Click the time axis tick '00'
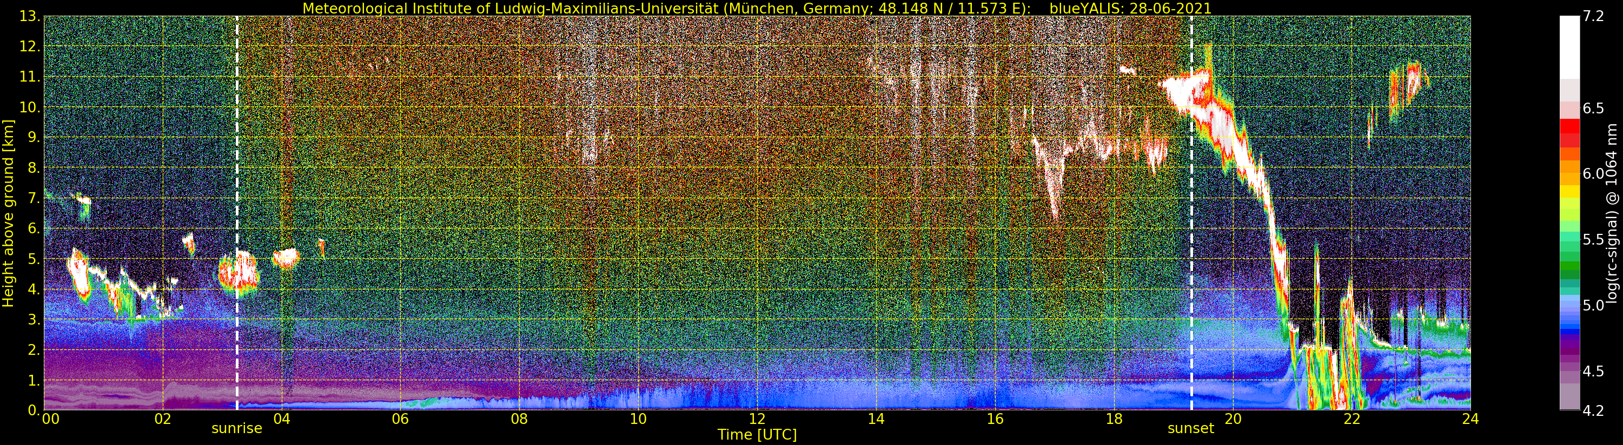Screen dimensions: 1623x445 click(50, 420)
